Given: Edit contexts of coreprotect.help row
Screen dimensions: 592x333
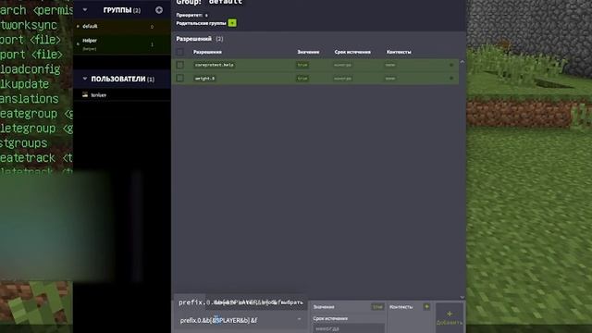Looking at the screenshot, I should 390,65.
